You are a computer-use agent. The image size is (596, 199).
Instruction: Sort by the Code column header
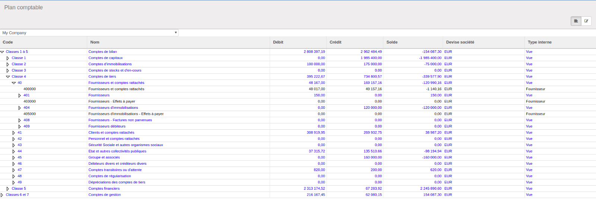tap(43, 42)
